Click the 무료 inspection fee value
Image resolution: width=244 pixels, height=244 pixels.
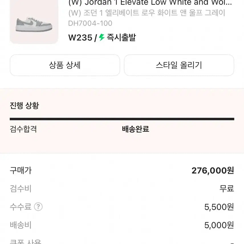(227, 188)
